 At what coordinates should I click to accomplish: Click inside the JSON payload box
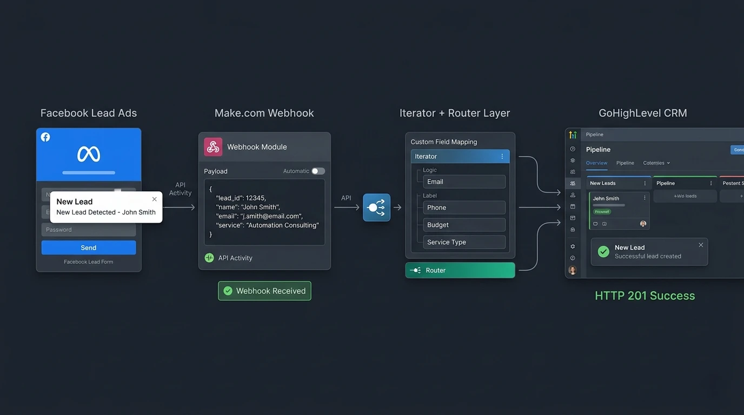[x=264, y=212]
